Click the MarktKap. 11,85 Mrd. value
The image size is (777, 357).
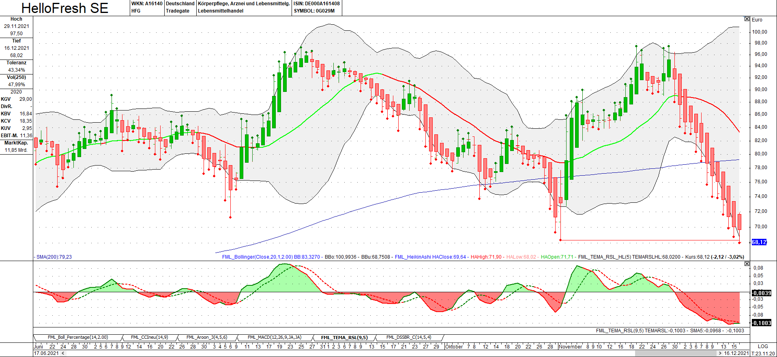coord(16,150)
